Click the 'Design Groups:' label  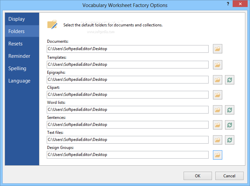(x=60, y=148)
